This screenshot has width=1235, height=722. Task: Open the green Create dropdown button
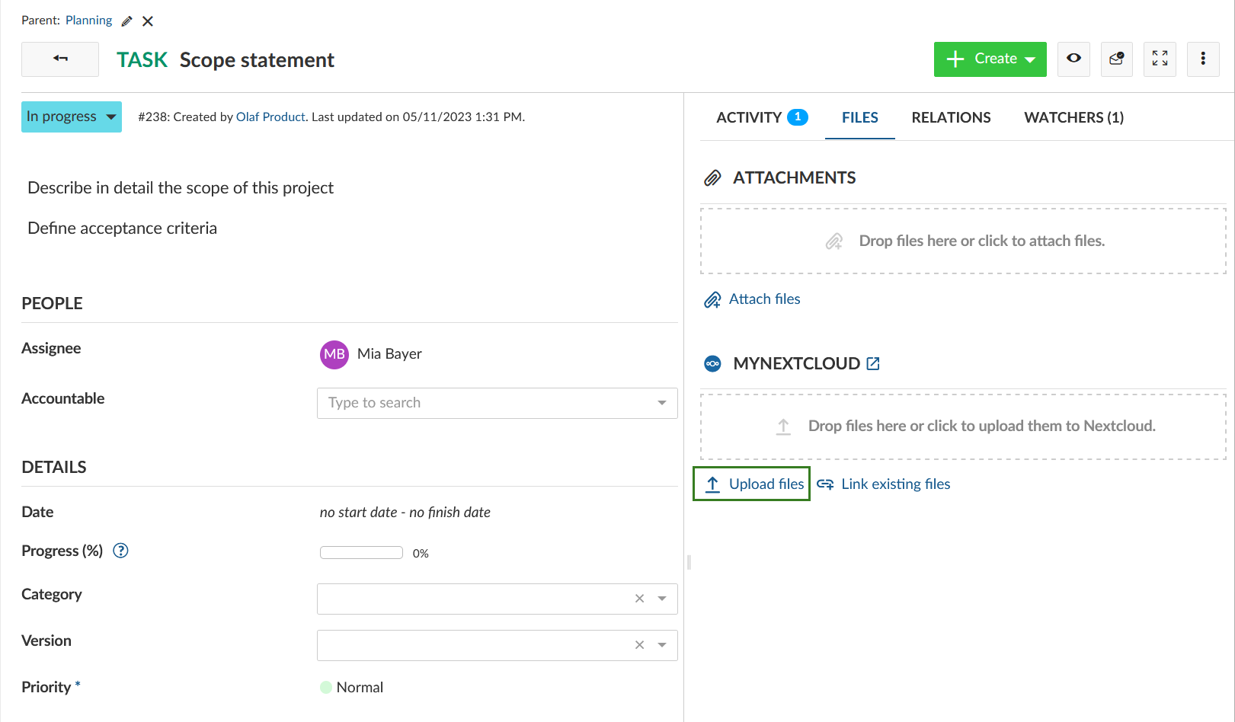(x=990, y=59)
